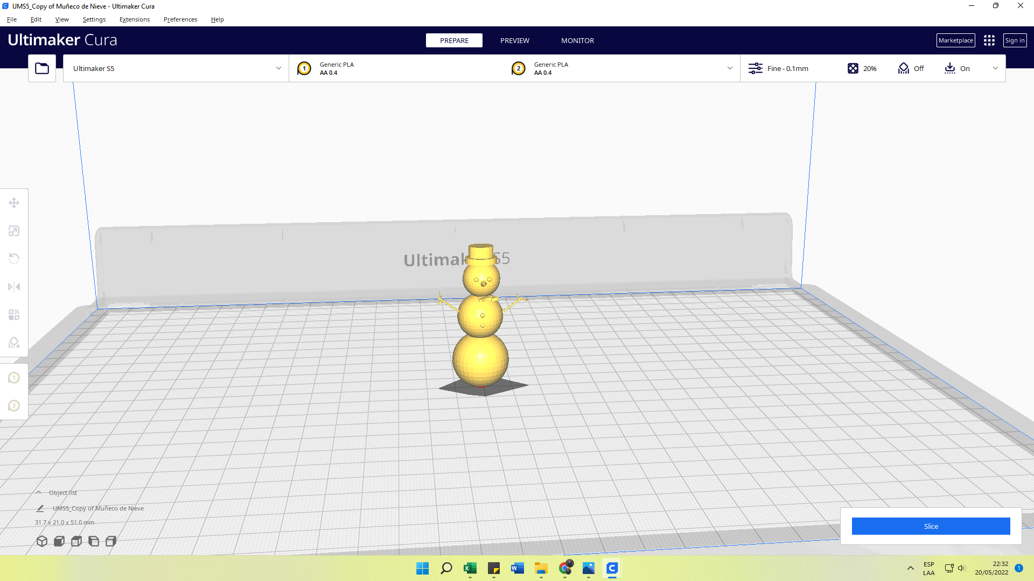Select extruder 1 button in left toolbar
This screenshot has width=1034, height=581.
pyautogui.click(x=14, y=378)
